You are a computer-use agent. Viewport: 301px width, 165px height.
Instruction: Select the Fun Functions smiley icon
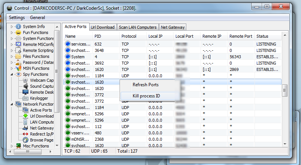(x=18, y=32)
